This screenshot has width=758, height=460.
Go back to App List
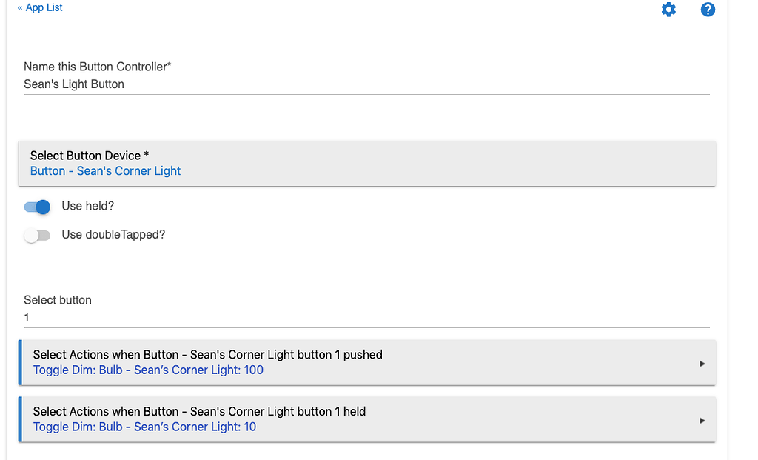coord(40,7)
